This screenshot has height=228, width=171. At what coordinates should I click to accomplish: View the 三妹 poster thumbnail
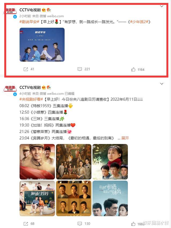tap(110, 162)
